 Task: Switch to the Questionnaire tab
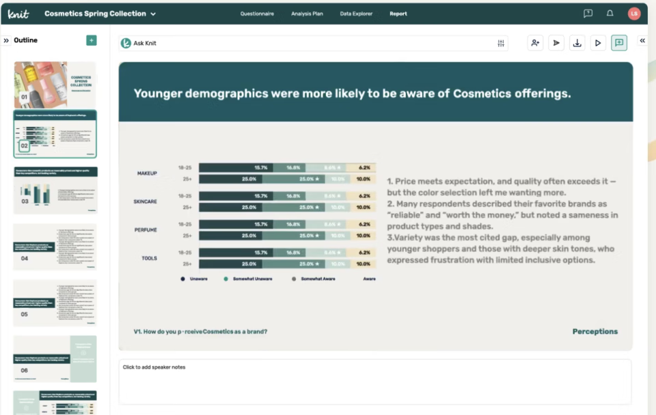pos(257,14)
